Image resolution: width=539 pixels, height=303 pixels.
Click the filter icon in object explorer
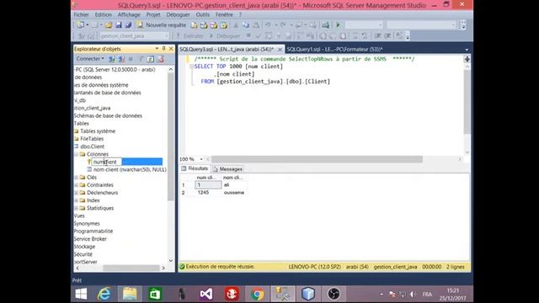[x=141, y=59]
